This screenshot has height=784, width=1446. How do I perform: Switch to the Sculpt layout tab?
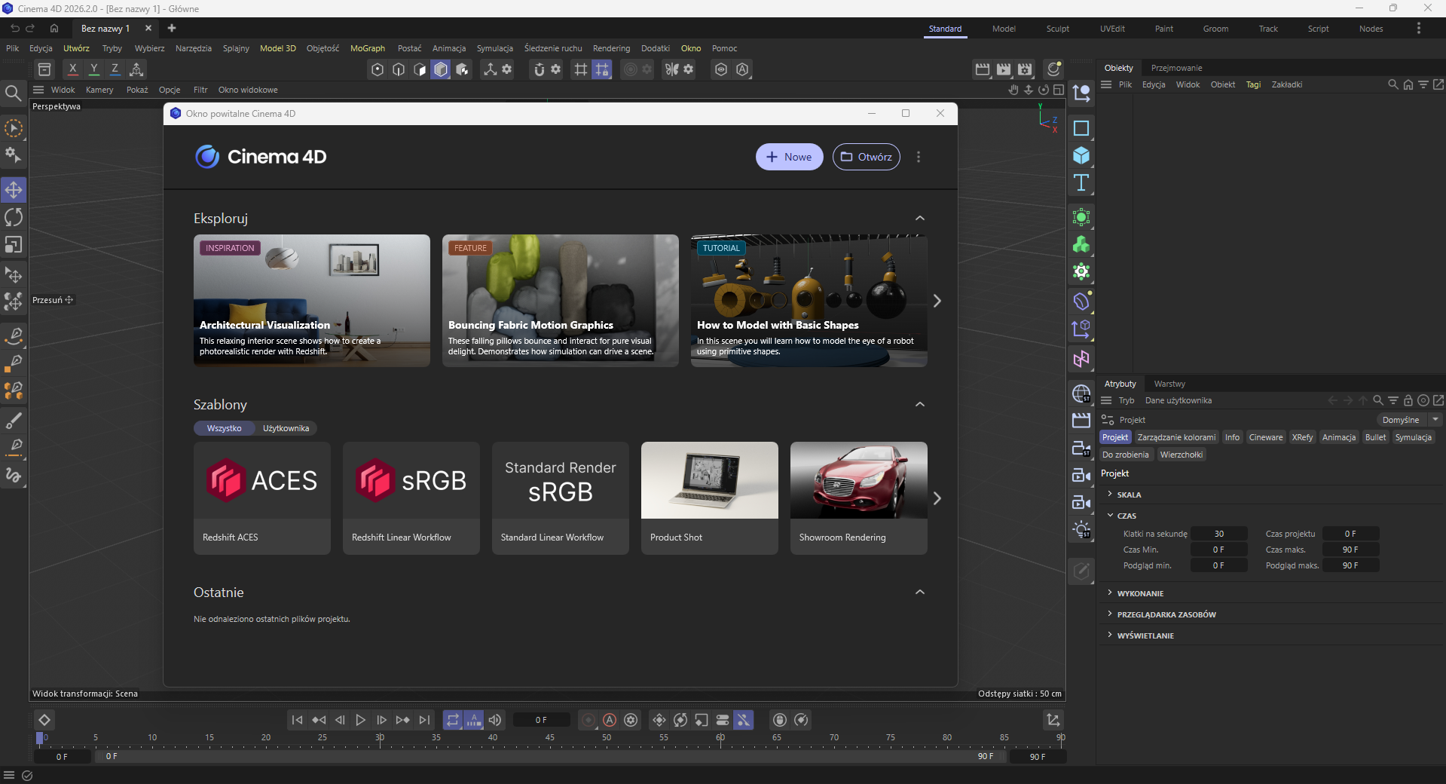pos(1057,29)
